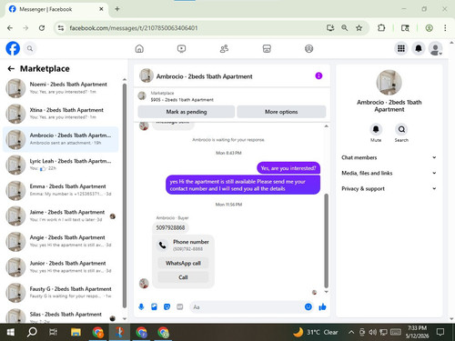Click the back arrow beside Marketplace
The image size is (455, 341).
pos(11,69)
